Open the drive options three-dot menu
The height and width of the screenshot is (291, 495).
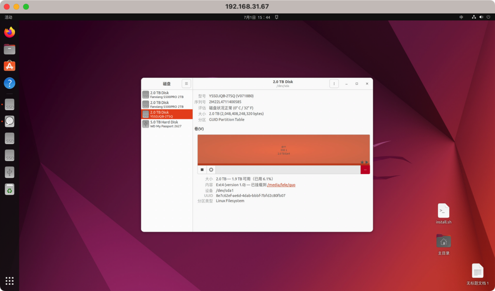coord(334,84)
